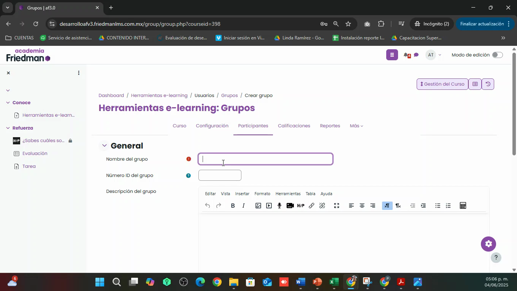Collapse the Refuerza section in the sidebar

8,128
